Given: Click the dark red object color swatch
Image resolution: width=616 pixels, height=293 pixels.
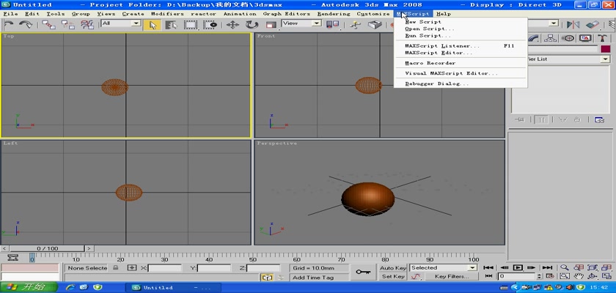Looking at the screenshot, I should [x=605, y=49].
